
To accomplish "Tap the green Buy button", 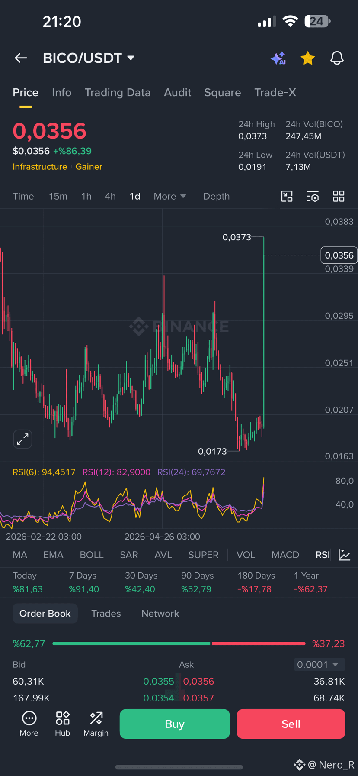I will (175, 724).
